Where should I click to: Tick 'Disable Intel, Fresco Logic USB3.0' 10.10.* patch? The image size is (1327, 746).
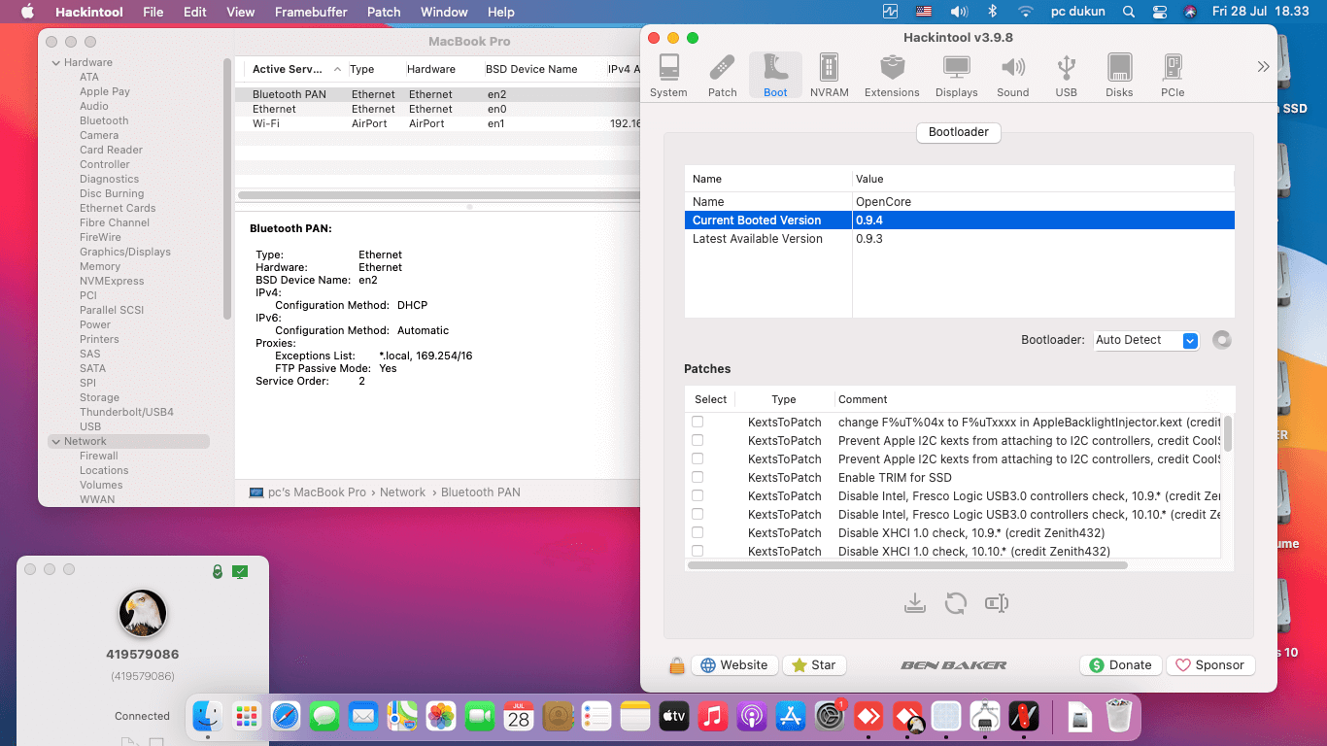(x=698, y=514)
